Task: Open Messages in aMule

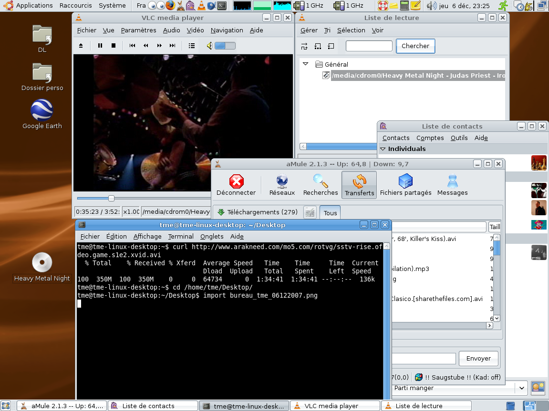Action: pos(452,185)
